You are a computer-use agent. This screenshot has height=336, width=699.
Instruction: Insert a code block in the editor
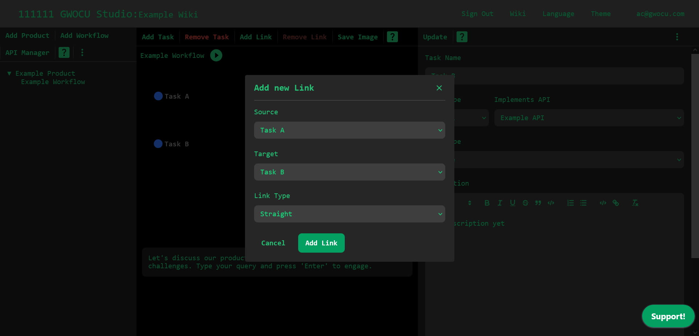tap(551, 203)
